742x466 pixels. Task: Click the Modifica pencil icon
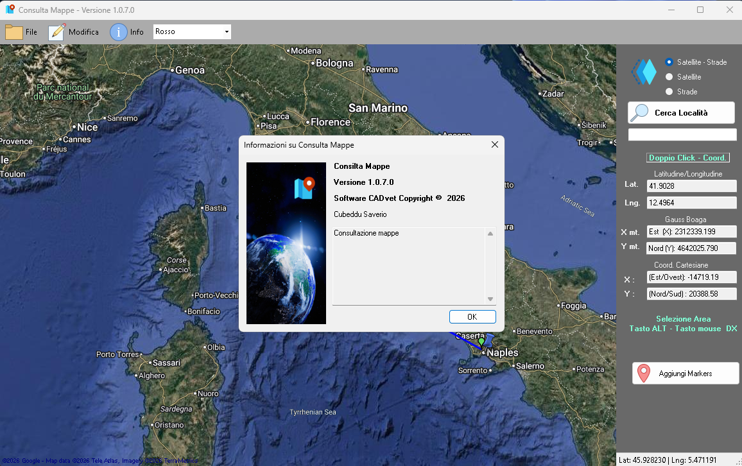56,31
